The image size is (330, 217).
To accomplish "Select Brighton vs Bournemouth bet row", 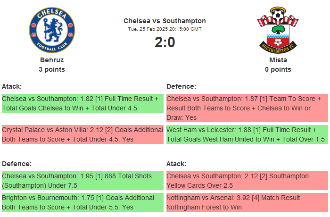I will pyautogui.click(x=82, y=202).
